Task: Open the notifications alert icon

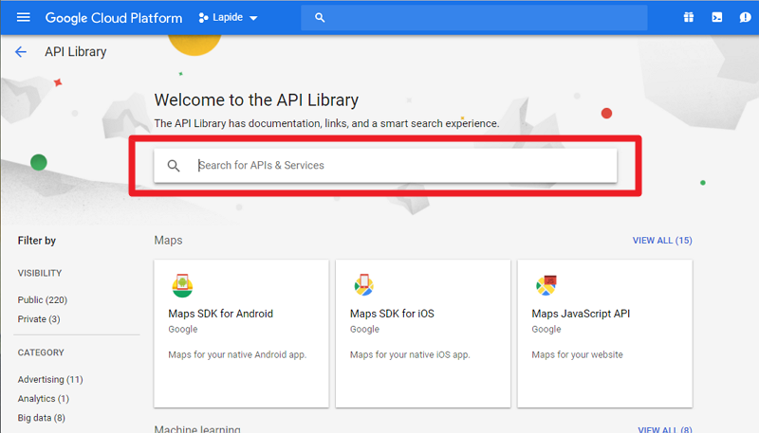Action: pyautogui.click(x=745, y=17)
